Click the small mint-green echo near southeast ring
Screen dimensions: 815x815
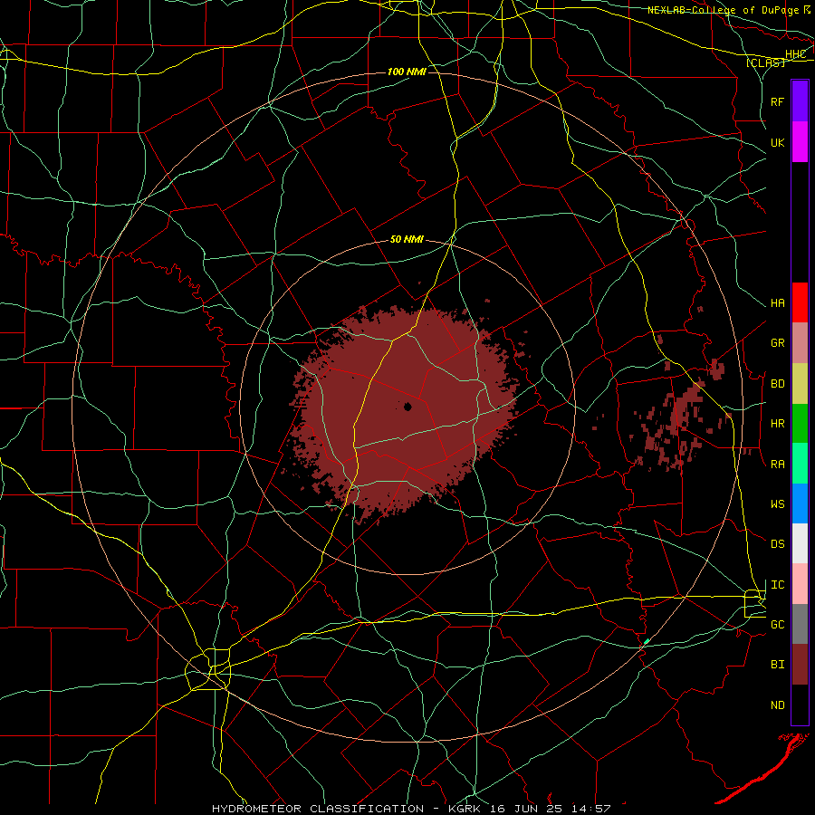[x=647, y=641]
